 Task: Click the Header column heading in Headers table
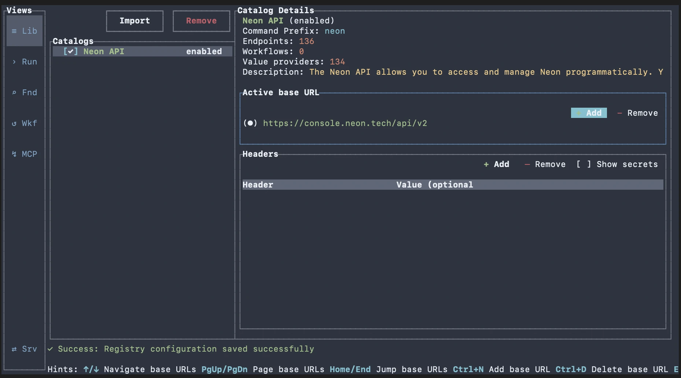pyautogui.click(x=258, y=185)
